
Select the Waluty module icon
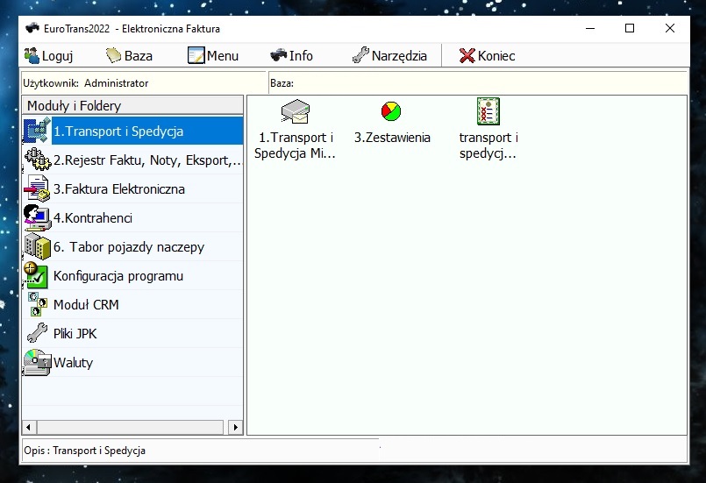[37, 363]
